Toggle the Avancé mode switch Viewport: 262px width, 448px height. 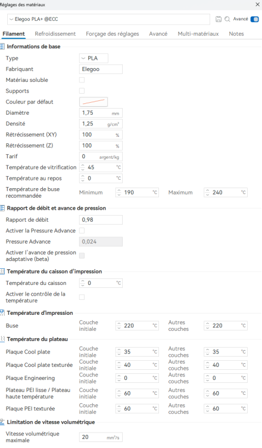click(255, 19)
